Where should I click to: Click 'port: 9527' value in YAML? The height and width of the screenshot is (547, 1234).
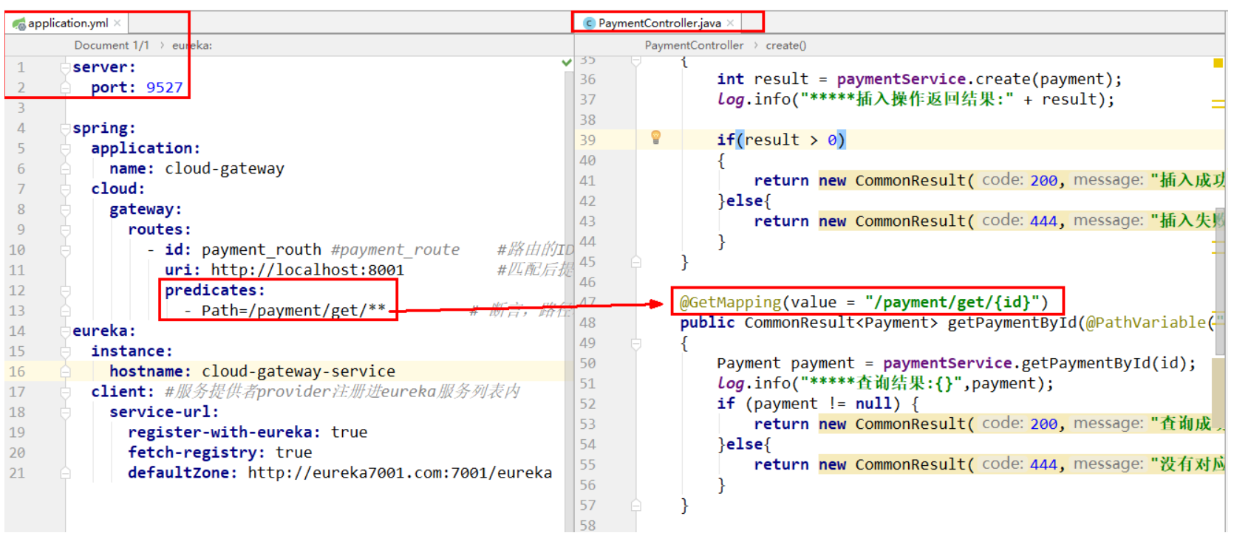tap(164, 87)
